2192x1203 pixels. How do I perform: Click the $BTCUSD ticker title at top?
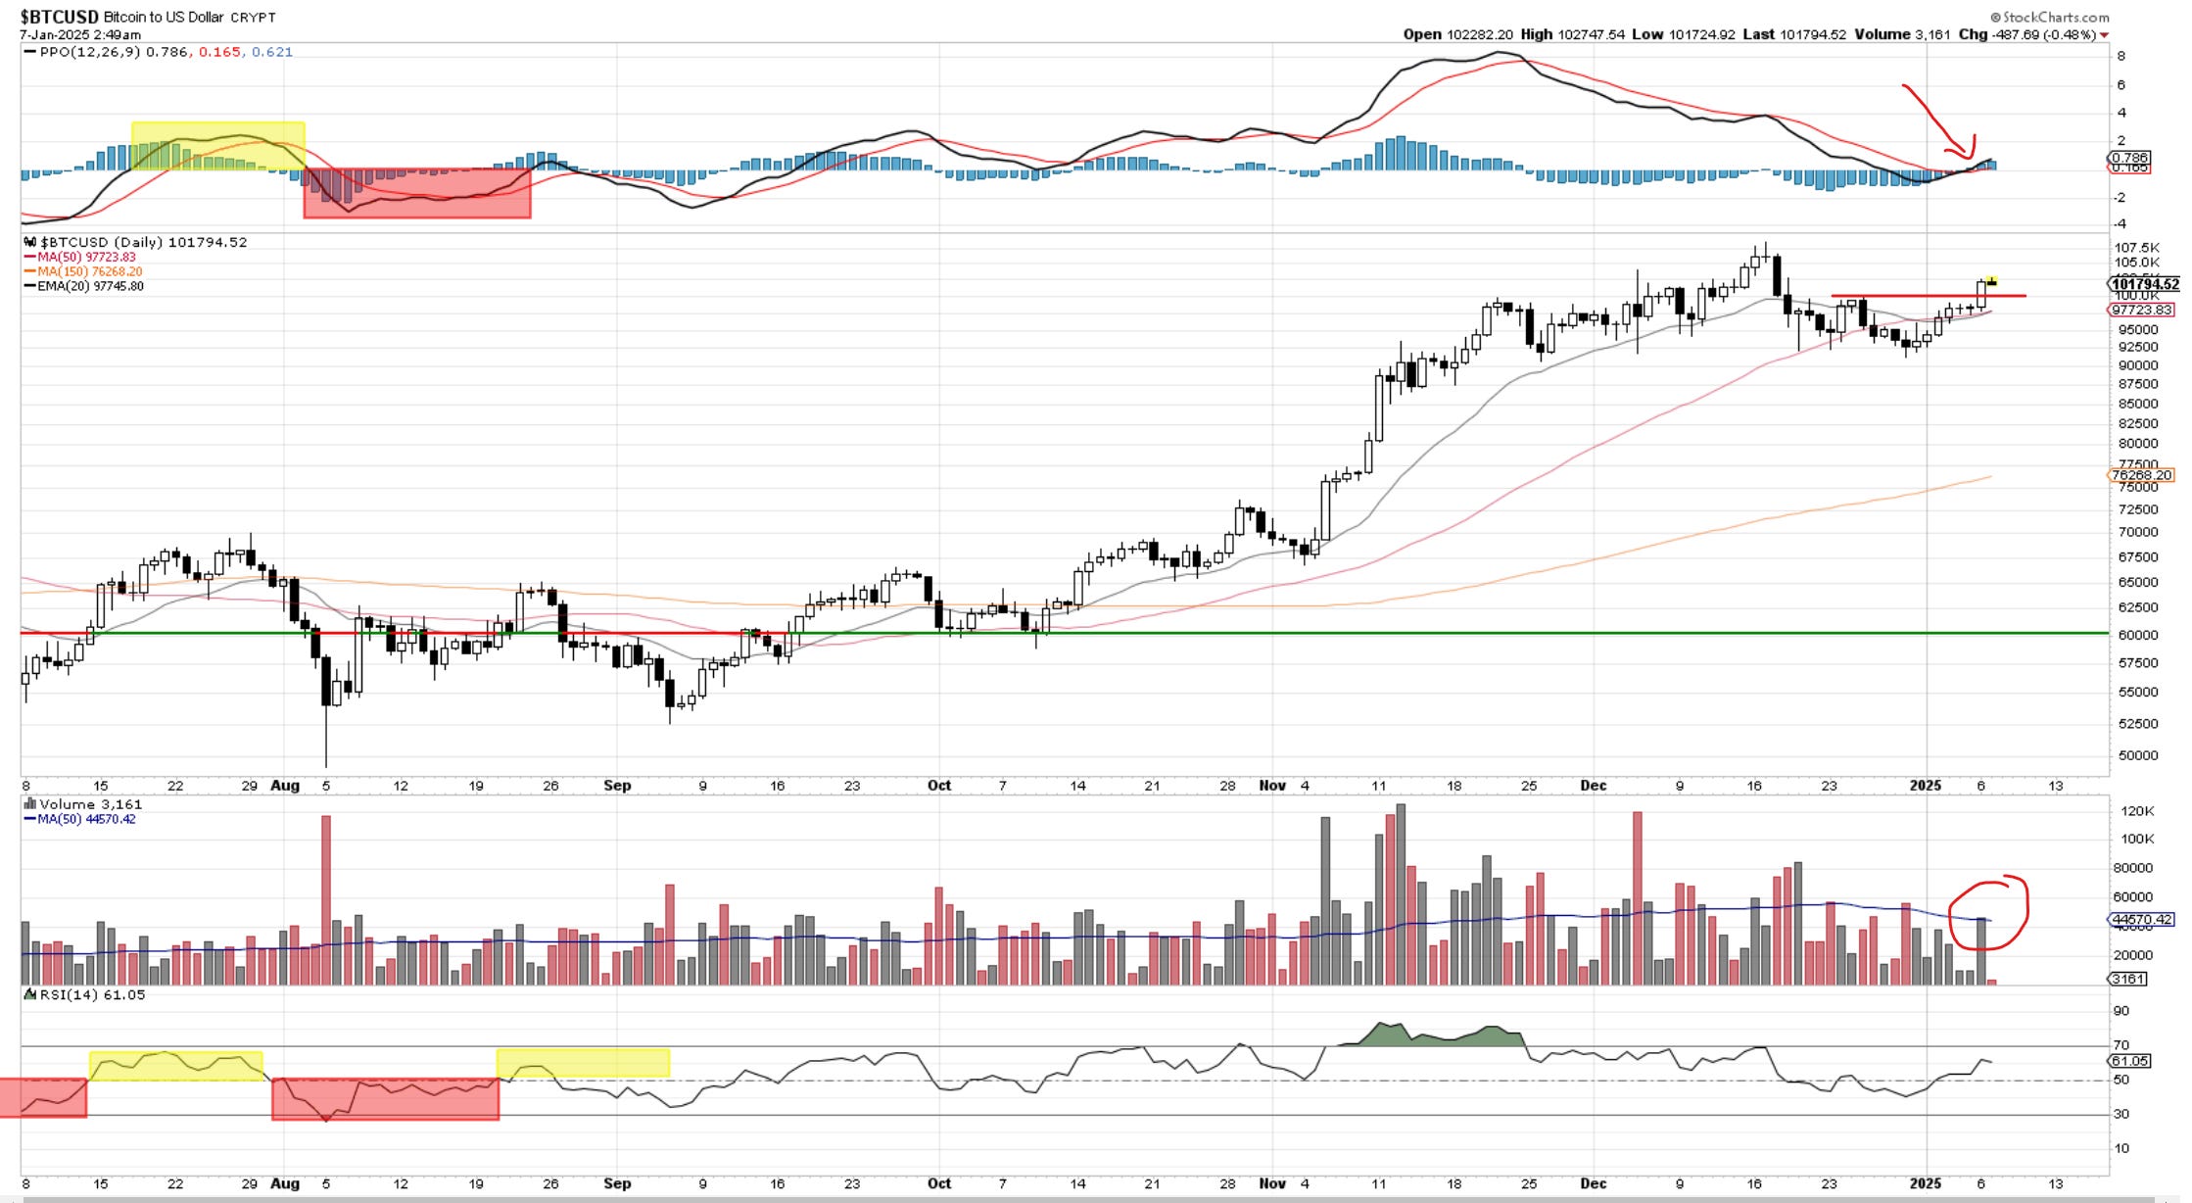coord(59,17)
